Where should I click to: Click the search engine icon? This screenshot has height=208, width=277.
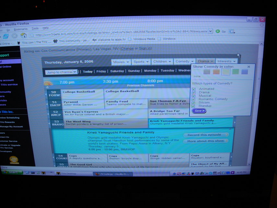point(232,31)
